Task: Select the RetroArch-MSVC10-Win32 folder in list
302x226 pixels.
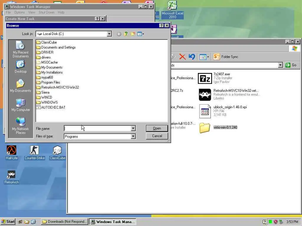Action: (x=58, y=87)
